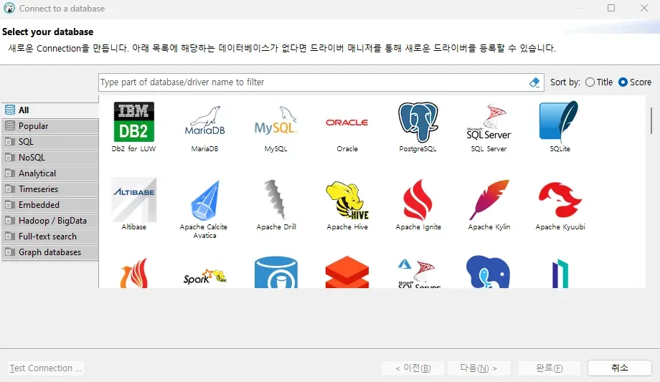Image resolution: width=660 pixels, height=382 pixels.
Task: Show the All database category
Action: (50, 110)
